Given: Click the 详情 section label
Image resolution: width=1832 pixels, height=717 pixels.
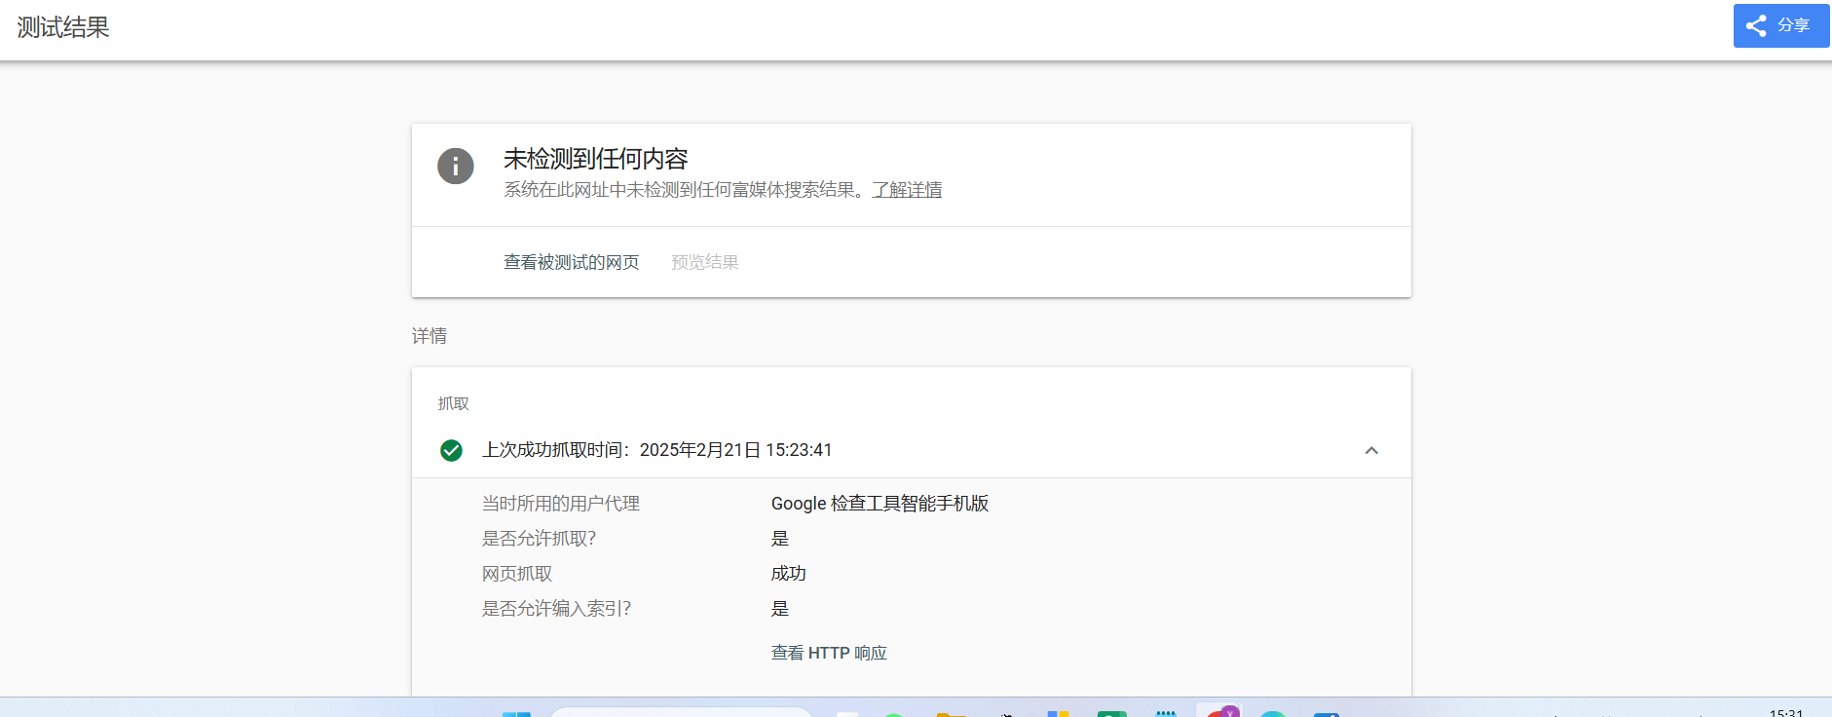Looking at the screenshot, I should 430,336.
